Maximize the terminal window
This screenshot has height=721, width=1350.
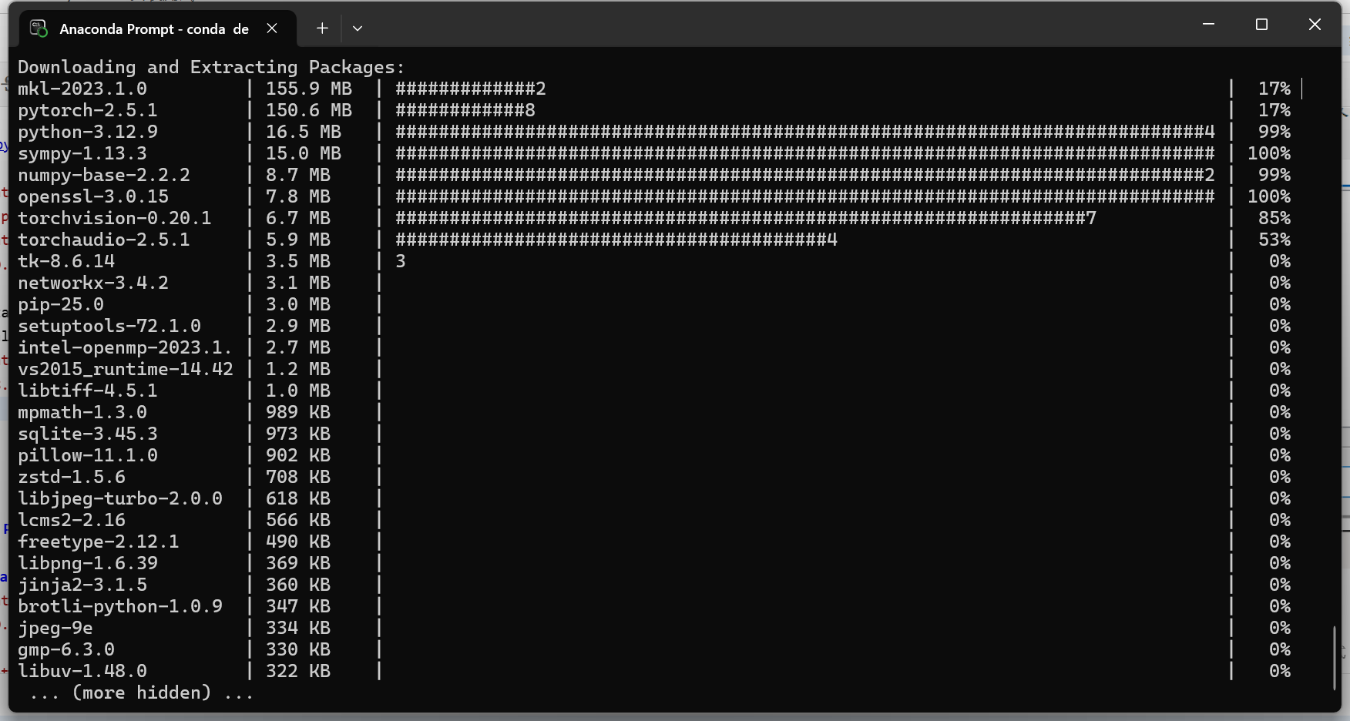[1261, 25]
